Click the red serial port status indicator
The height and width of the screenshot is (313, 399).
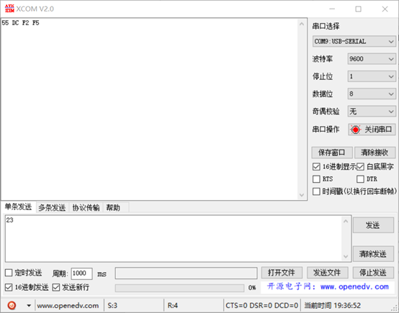355,130
